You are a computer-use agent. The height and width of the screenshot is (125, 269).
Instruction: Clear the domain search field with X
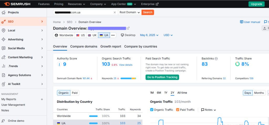tap(115, 12)
